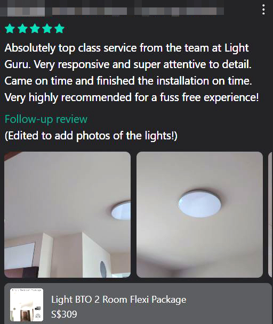273x324 pixels.
Task: Select the third rating star
Action: point(35,28)
